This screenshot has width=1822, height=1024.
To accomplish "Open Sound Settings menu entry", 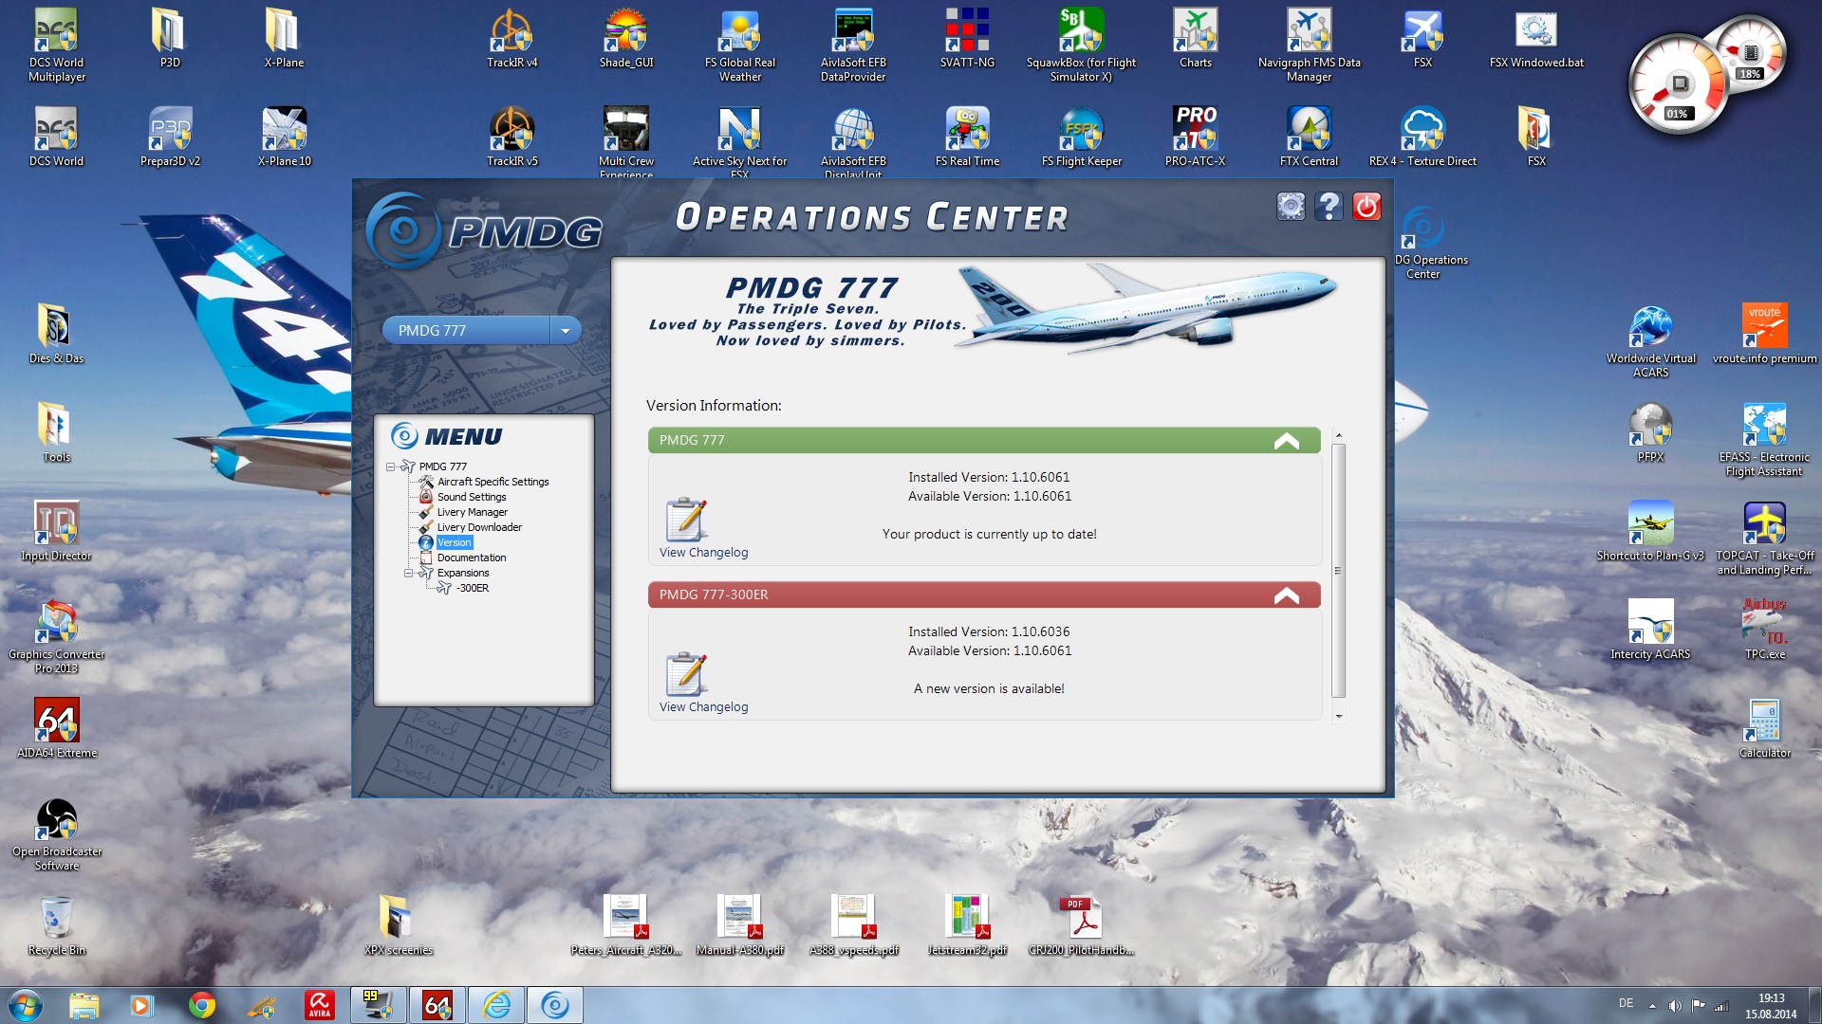I will [472, 497].
